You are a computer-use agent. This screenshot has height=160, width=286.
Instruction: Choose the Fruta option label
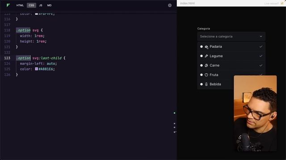pos(214,75)
